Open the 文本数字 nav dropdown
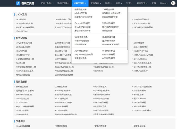Screen dimensions: 177x129 click(x=96, y=3)
